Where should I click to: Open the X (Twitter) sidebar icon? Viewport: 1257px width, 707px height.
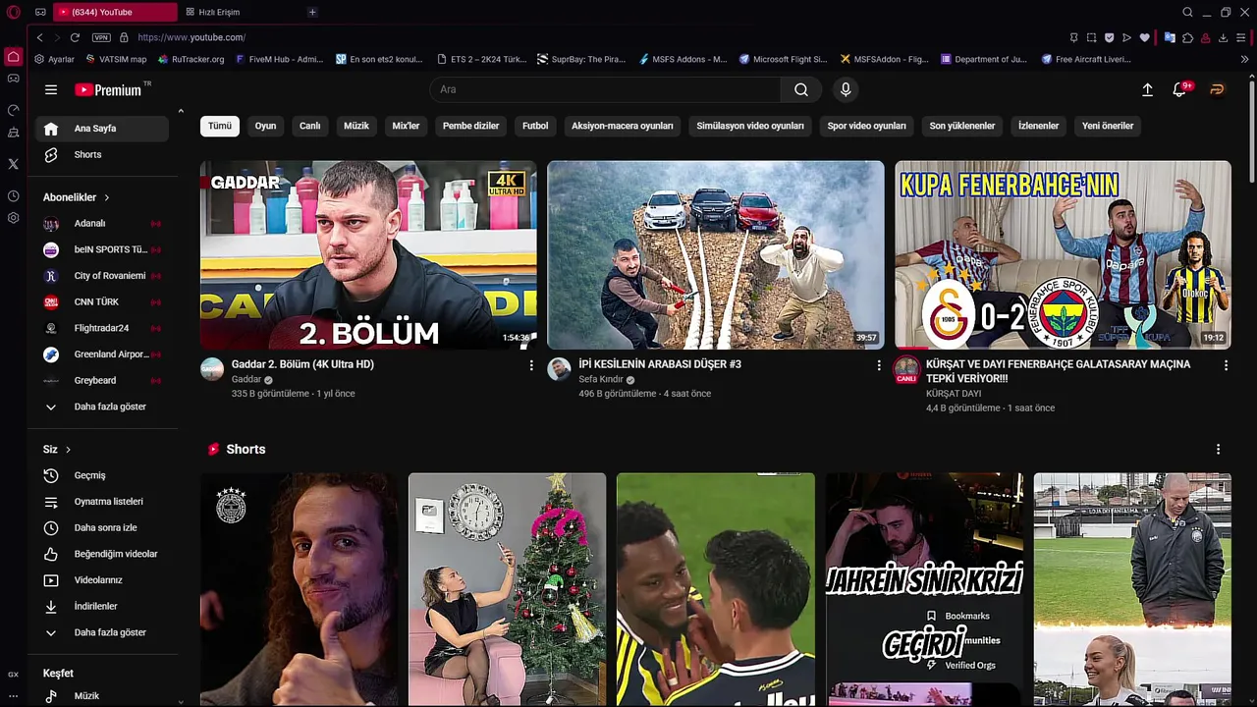coord(13,164)
